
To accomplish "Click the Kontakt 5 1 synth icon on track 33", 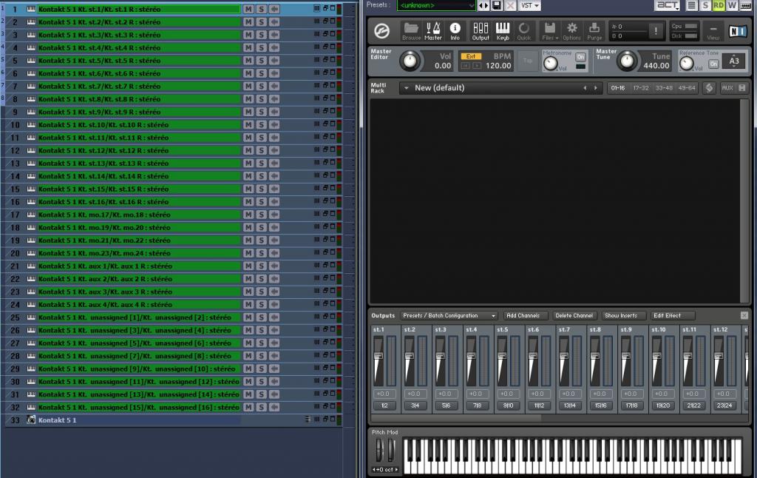I will click(x=31, y=420).
